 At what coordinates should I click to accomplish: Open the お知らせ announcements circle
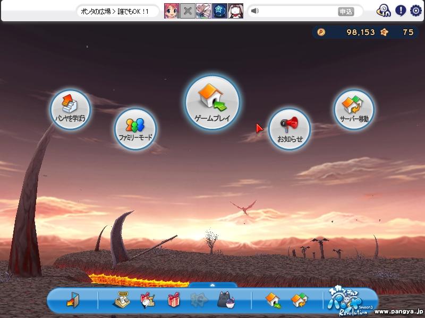point(290,129)
